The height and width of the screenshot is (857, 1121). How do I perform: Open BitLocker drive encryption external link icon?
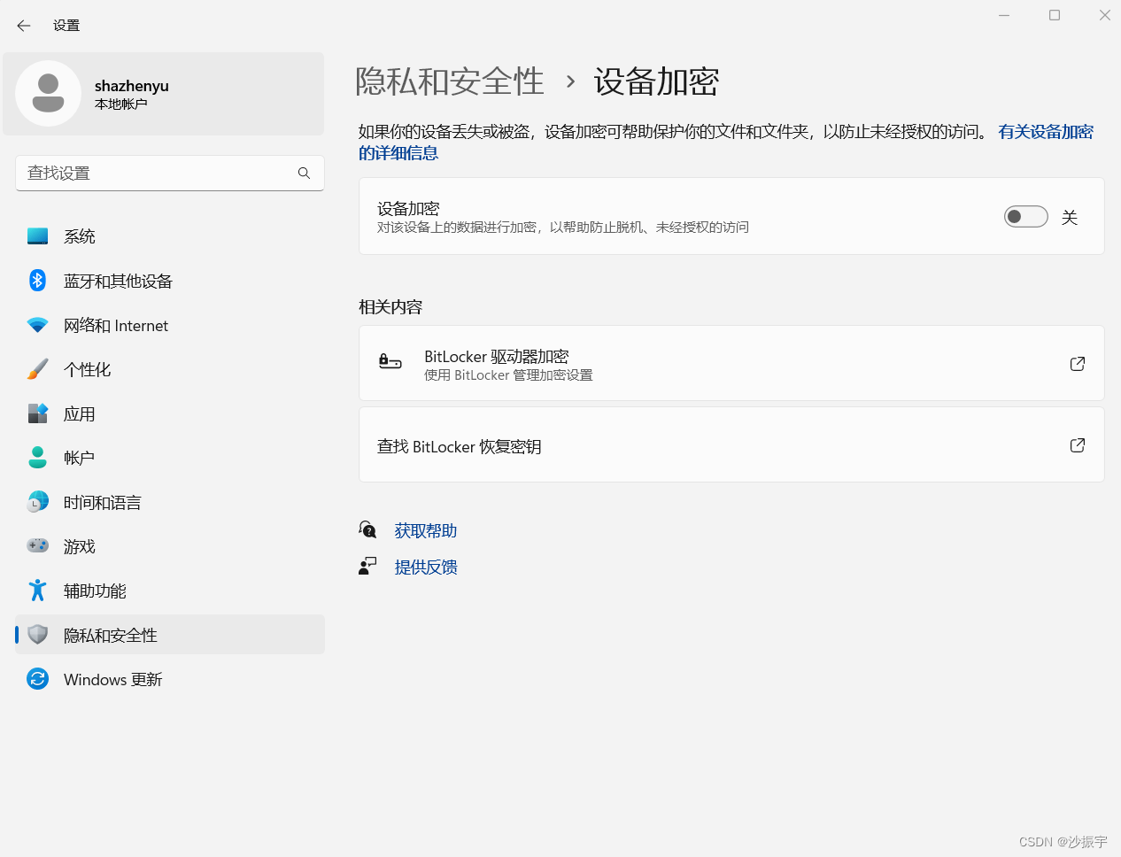coord(1078,364)
